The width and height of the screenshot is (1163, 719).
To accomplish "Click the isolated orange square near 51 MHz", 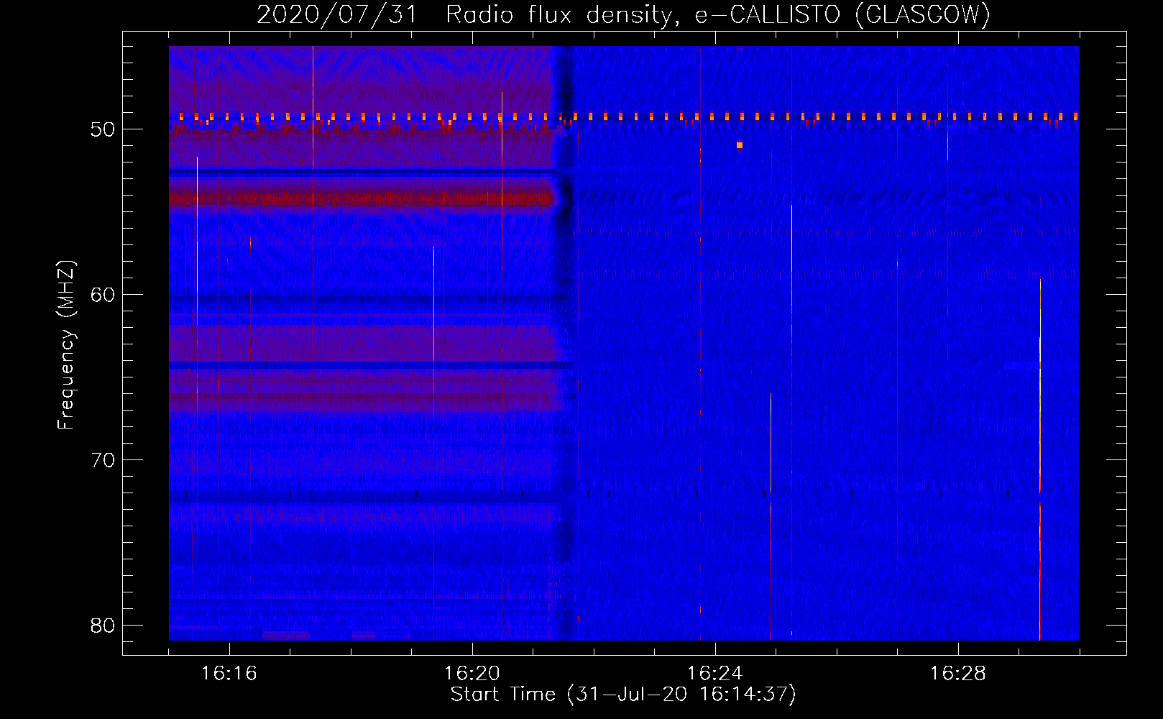I will coord(740,145).
